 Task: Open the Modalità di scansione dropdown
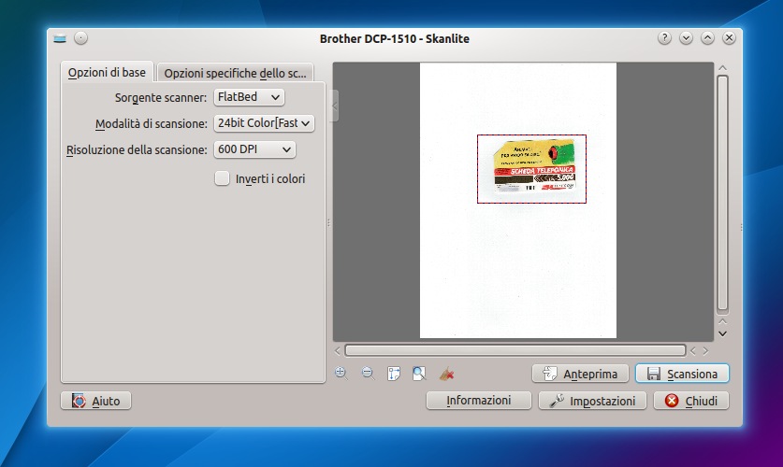pos(264,123)
